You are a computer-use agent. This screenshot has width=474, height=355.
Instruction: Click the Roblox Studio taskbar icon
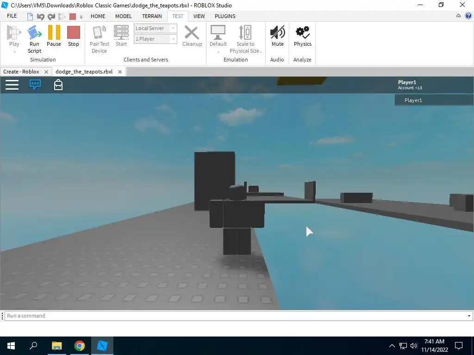(x=102, y=346)
